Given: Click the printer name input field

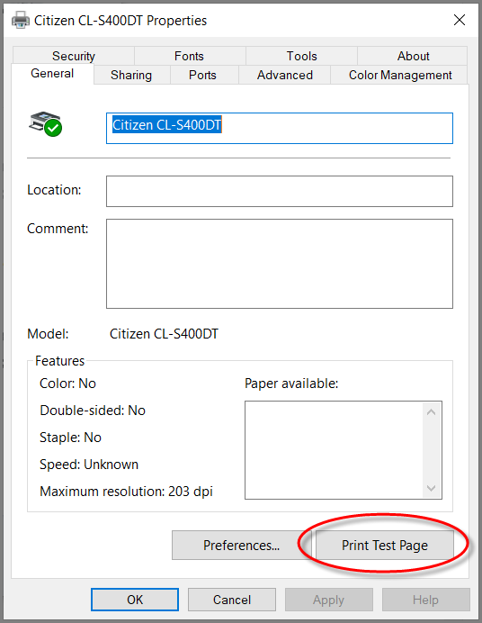Looking at the screenshot, I should click(x=280, y=129).
